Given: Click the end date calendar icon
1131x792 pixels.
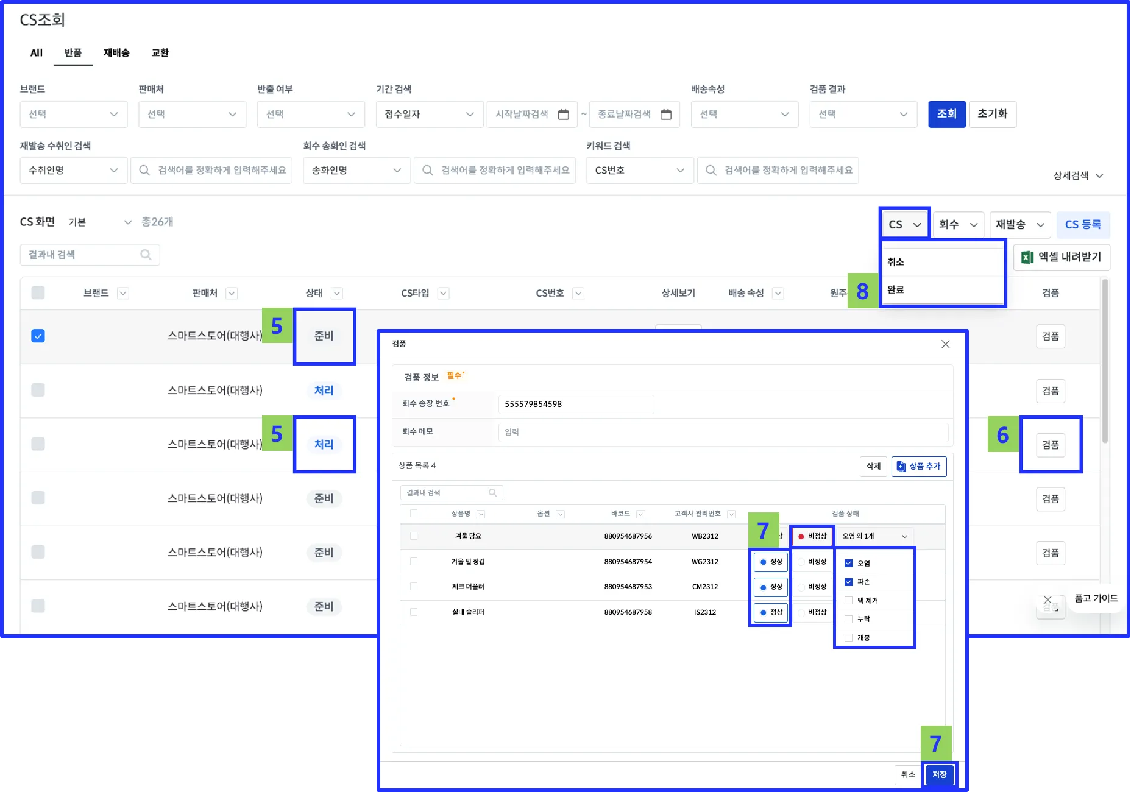Looking at the screenshot, I should [x=666, y=115].
